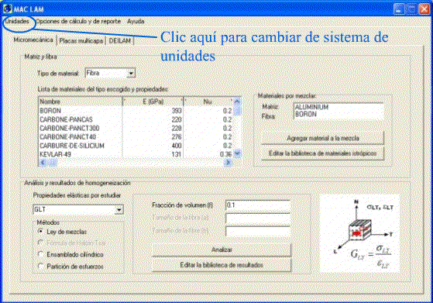Open Opciones de cálculo y de reporte menu
Screen dimensions: 433x303
click(78, 21)
